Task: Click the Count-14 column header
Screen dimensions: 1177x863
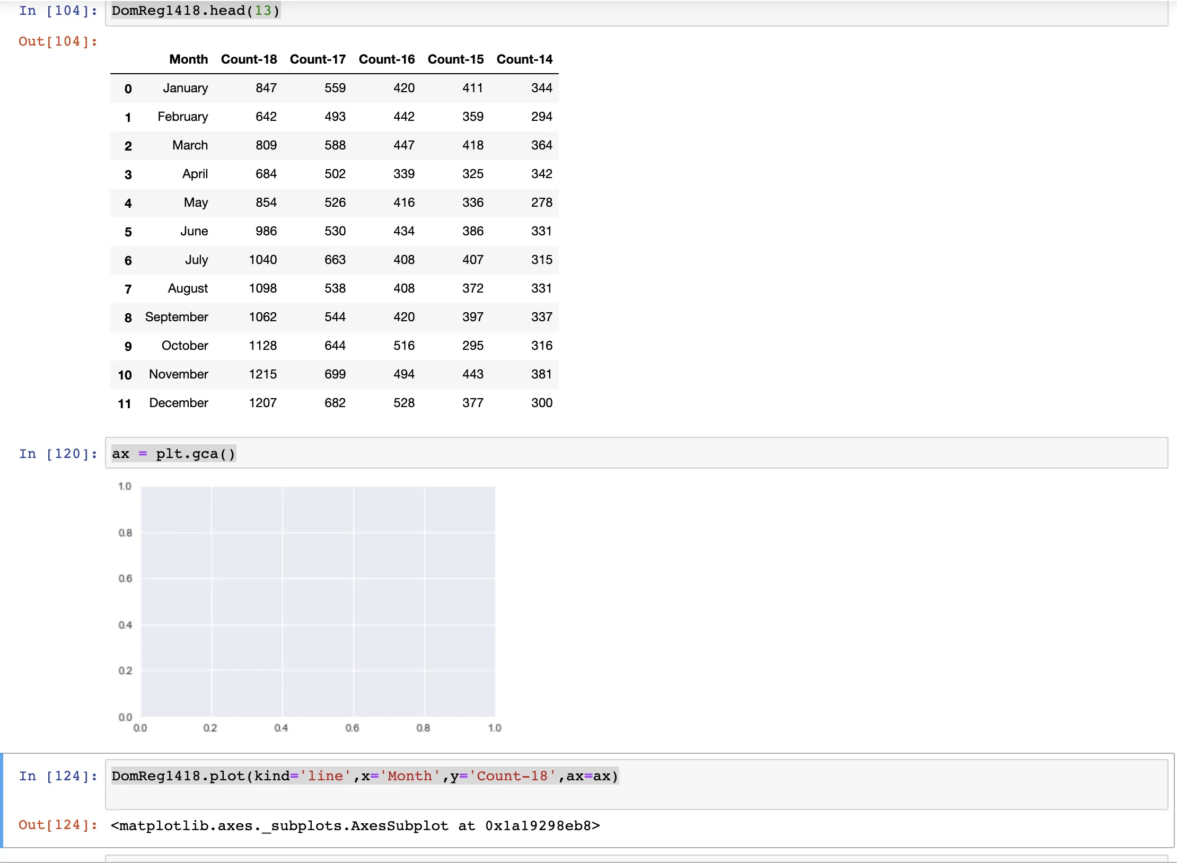Action: tap(524, 59)
